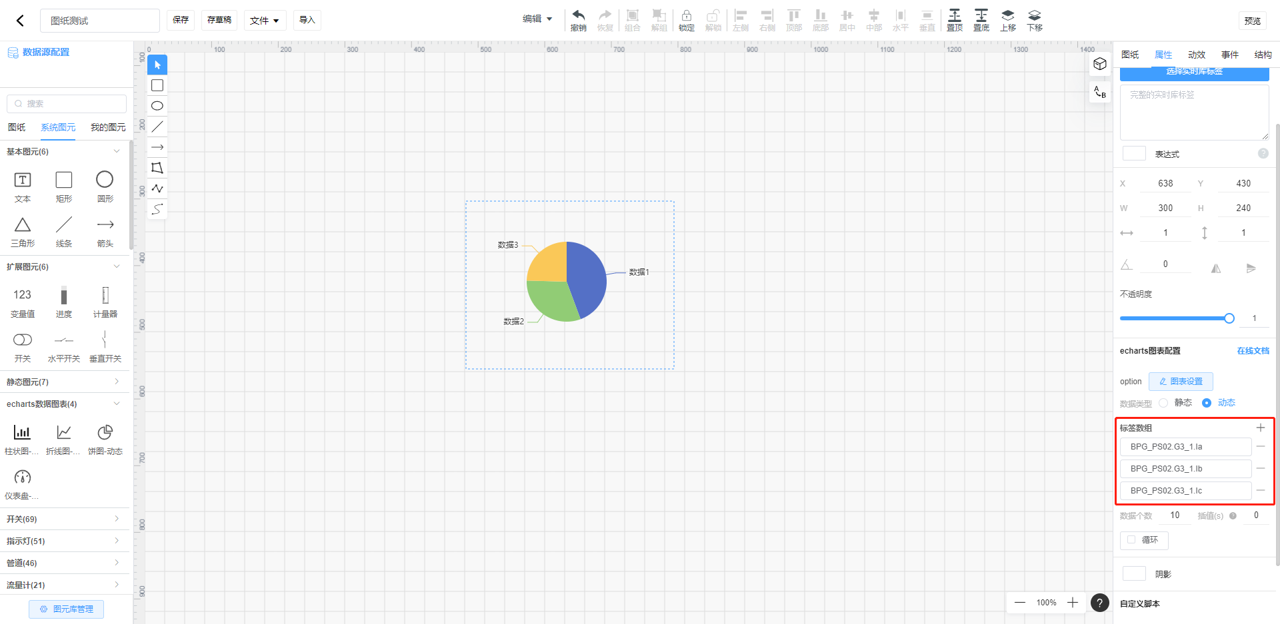Click the zoom in plus icon
This screenshot has height=624, width=1280.
(x=1073, y=603)
